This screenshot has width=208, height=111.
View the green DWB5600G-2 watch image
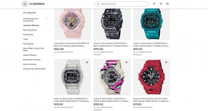(152, 24)
